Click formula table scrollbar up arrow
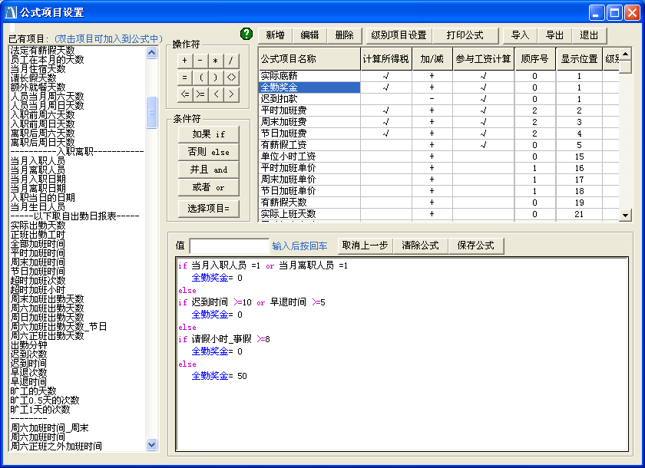The height and width of the screenshot is (468, 645). 625,54
